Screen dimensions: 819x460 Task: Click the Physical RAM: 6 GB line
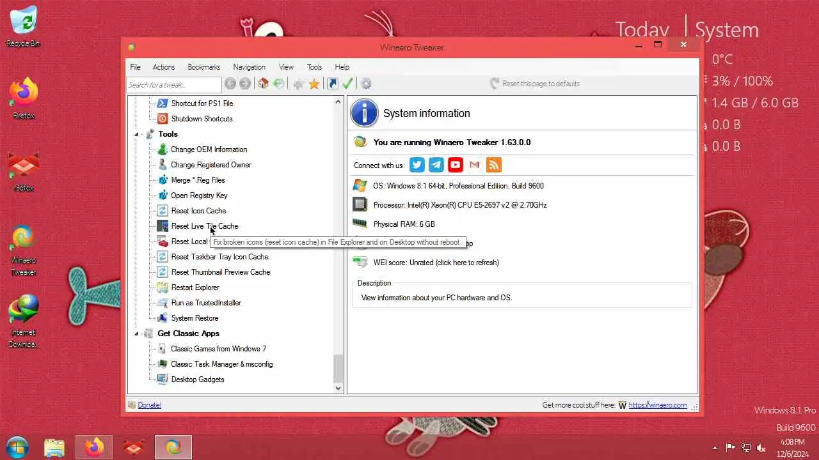(404, 224)
